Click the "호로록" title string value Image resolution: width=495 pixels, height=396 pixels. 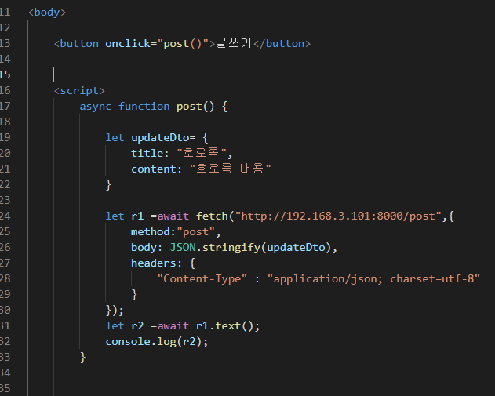pos(202,153)
